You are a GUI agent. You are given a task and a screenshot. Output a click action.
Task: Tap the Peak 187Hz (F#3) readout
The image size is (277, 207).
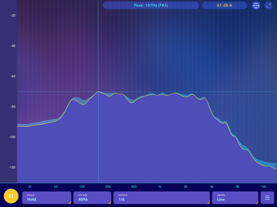coord(151,5)
